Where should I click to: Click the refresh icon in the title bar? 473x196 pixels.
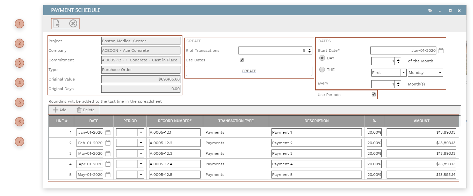click(x=430, y=10)
